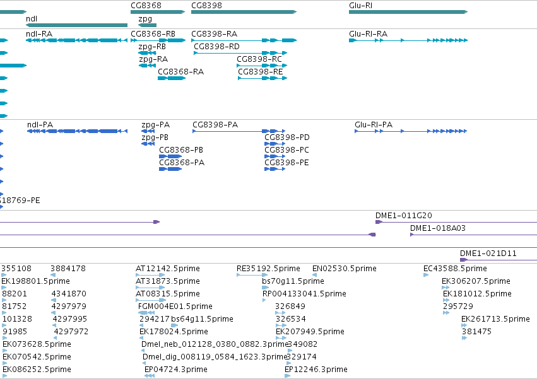Click the CG8398-PD protein label

point(287,137)
